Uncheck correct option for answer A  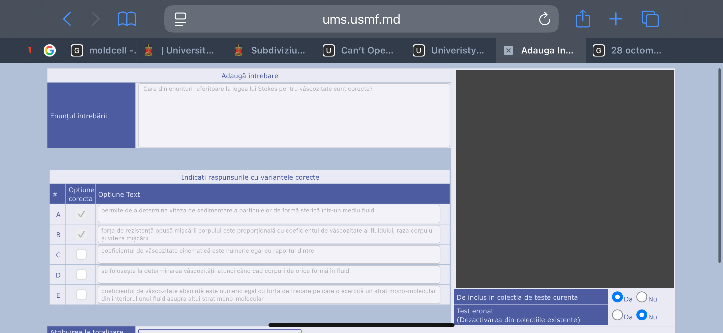tap(81, 214)
